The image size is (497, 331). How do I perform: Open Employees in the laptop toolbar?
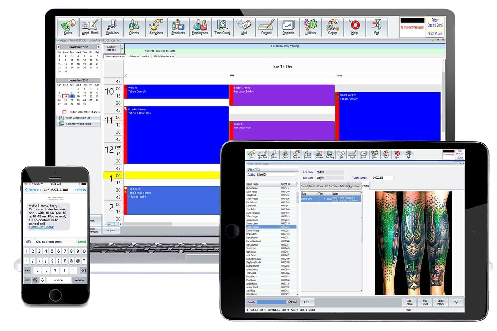click(x=200, y=27)
